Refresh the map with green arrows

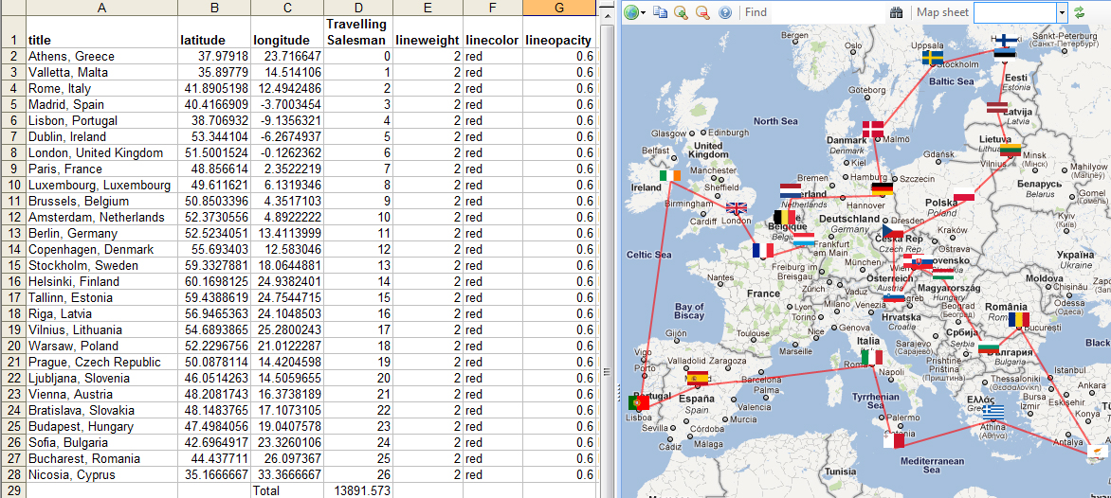pyautogui.click(x=1080, y=12)
